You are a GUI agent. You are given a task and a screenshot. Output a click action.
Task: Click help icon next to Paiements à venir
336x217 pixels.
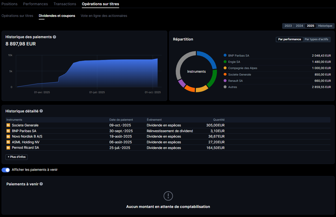click(41, 184)
